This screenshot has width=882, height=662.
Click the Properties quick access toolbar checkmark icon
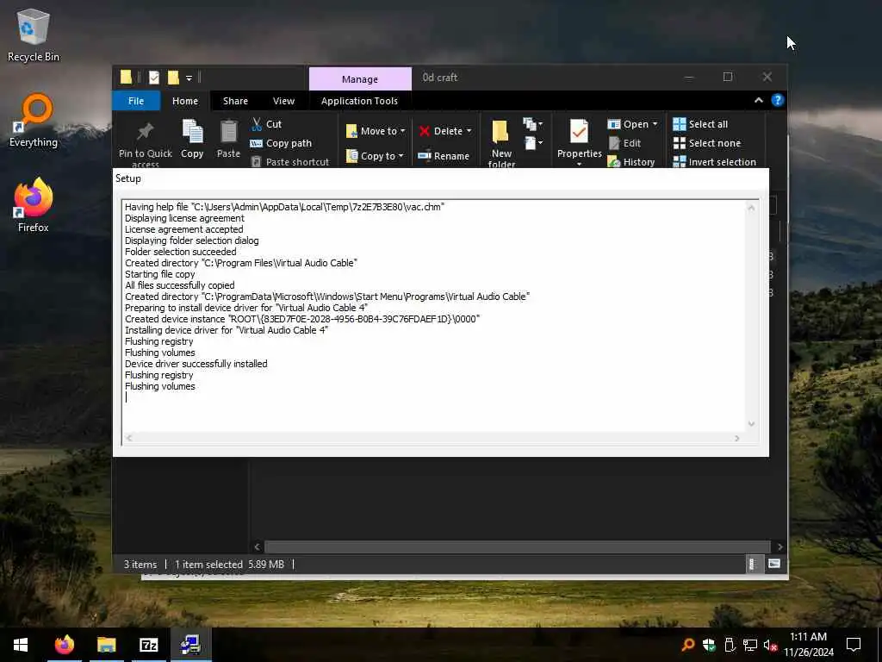click(x=153, y=77)
